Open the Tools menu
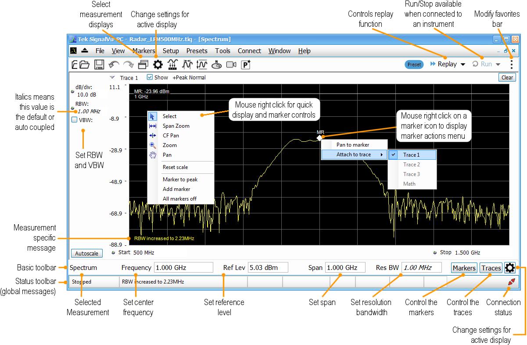527x345 pixels. [223, 51]
